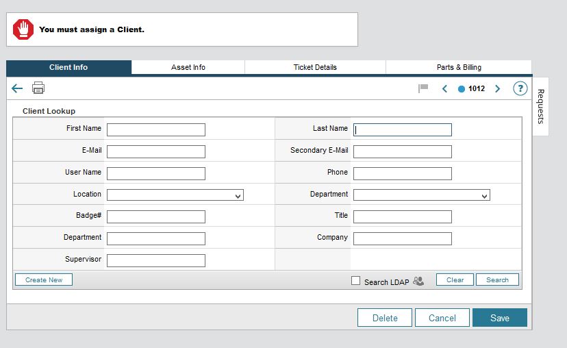This screenshot has width=567, height=348.
Task: Focus the Phone field
Action: click(x=403, y=173)
